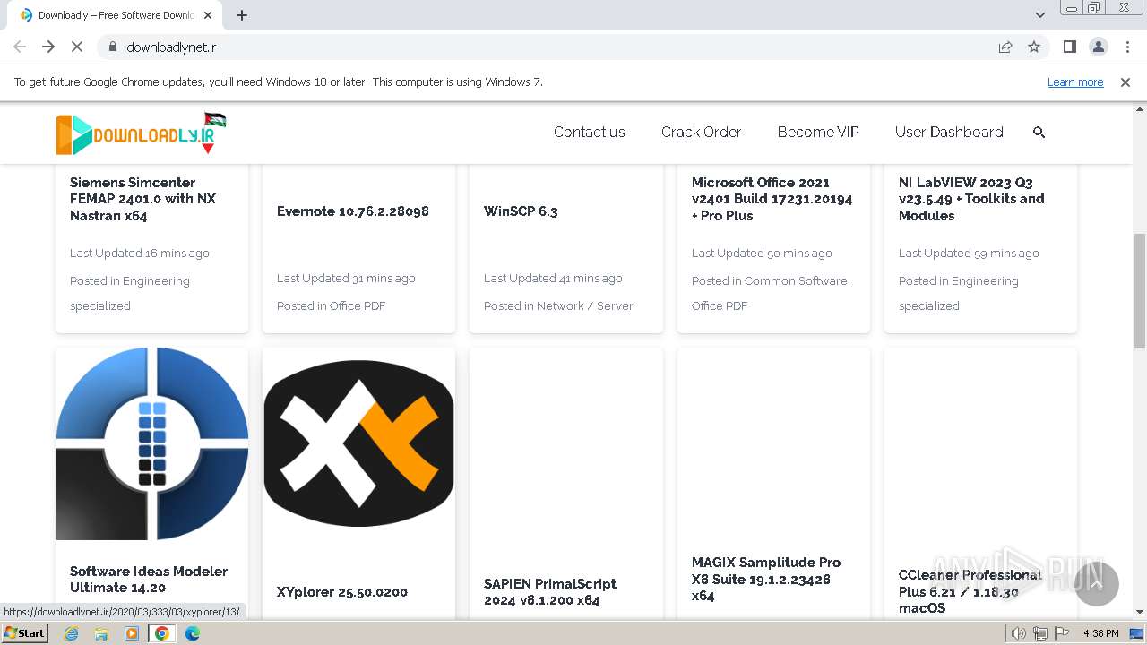Click the XYplorer logo thumbnail
Viewport: 1147px width, 645px height.
pyautogui.click(x=359, y=443)
